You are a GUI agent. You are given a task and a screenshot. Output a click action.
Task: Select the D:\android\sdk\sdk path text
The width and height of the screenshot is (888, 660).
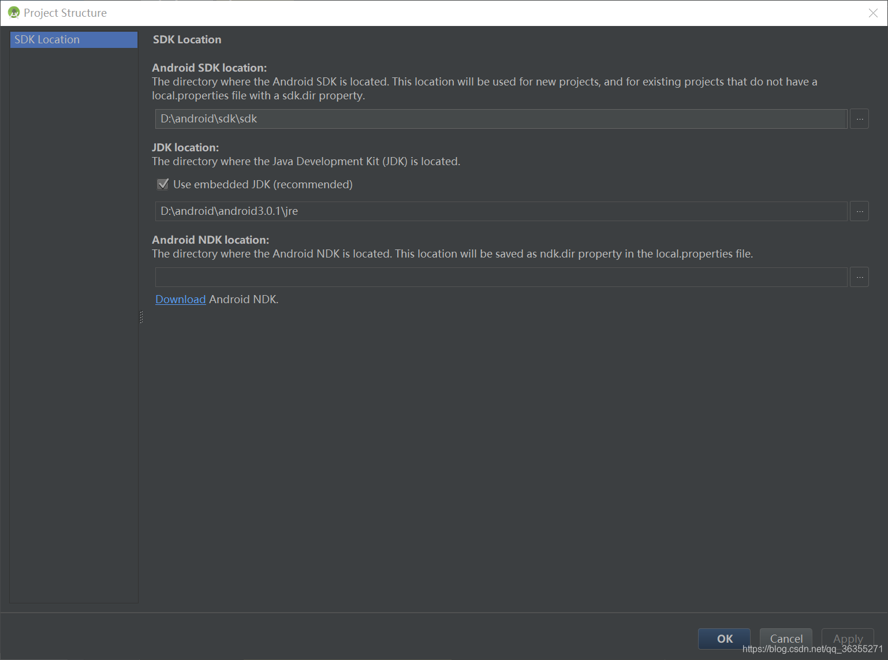click(208, 118)
